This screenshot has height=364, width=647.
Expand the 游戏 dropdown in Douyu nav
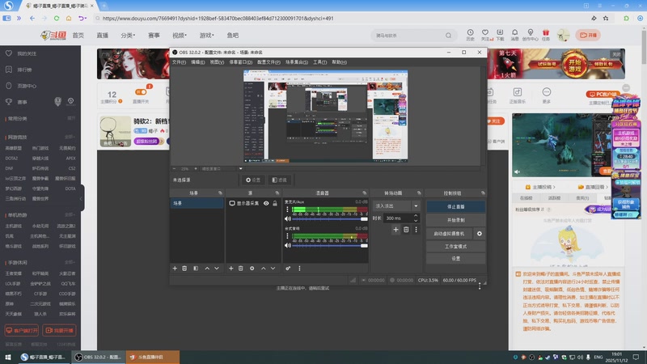207,36
